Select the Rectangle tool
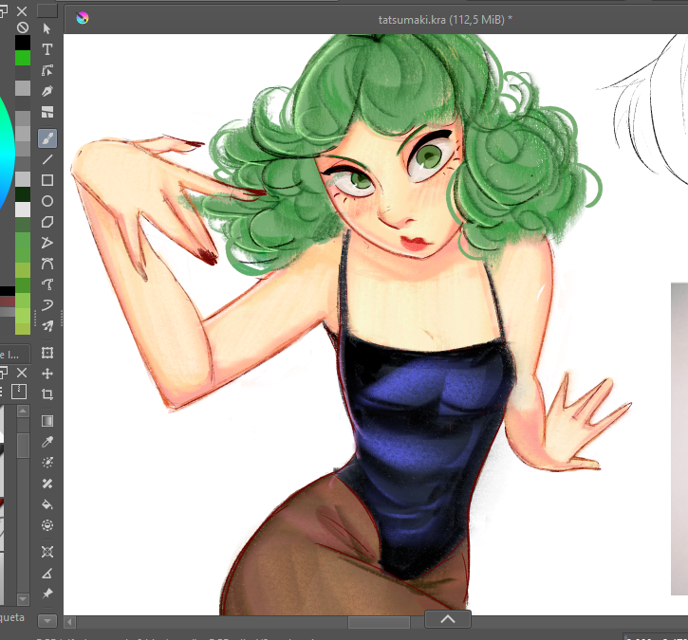The image size is (688, 640). click(x=46, y=180)
